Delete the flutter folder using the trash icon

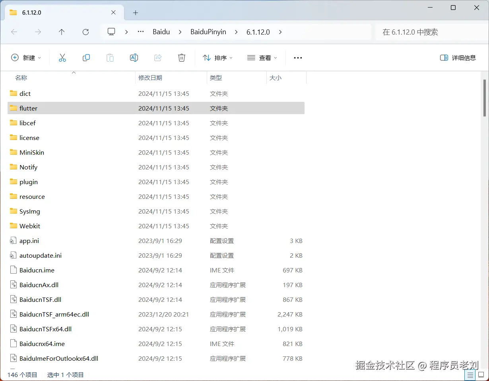tap(182, 58)
